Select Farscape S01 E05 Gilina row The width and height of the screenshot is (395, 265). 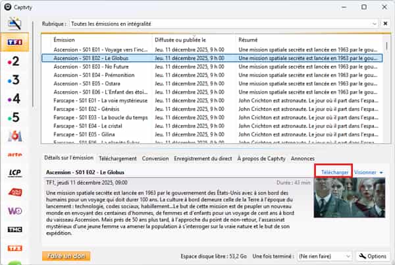pos(212,134)
